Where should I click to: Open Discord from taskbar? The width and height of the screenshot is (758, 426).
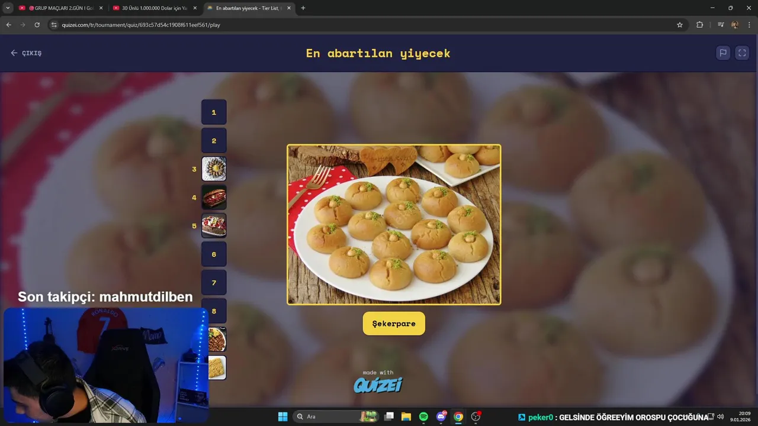[x=441, y=417]
